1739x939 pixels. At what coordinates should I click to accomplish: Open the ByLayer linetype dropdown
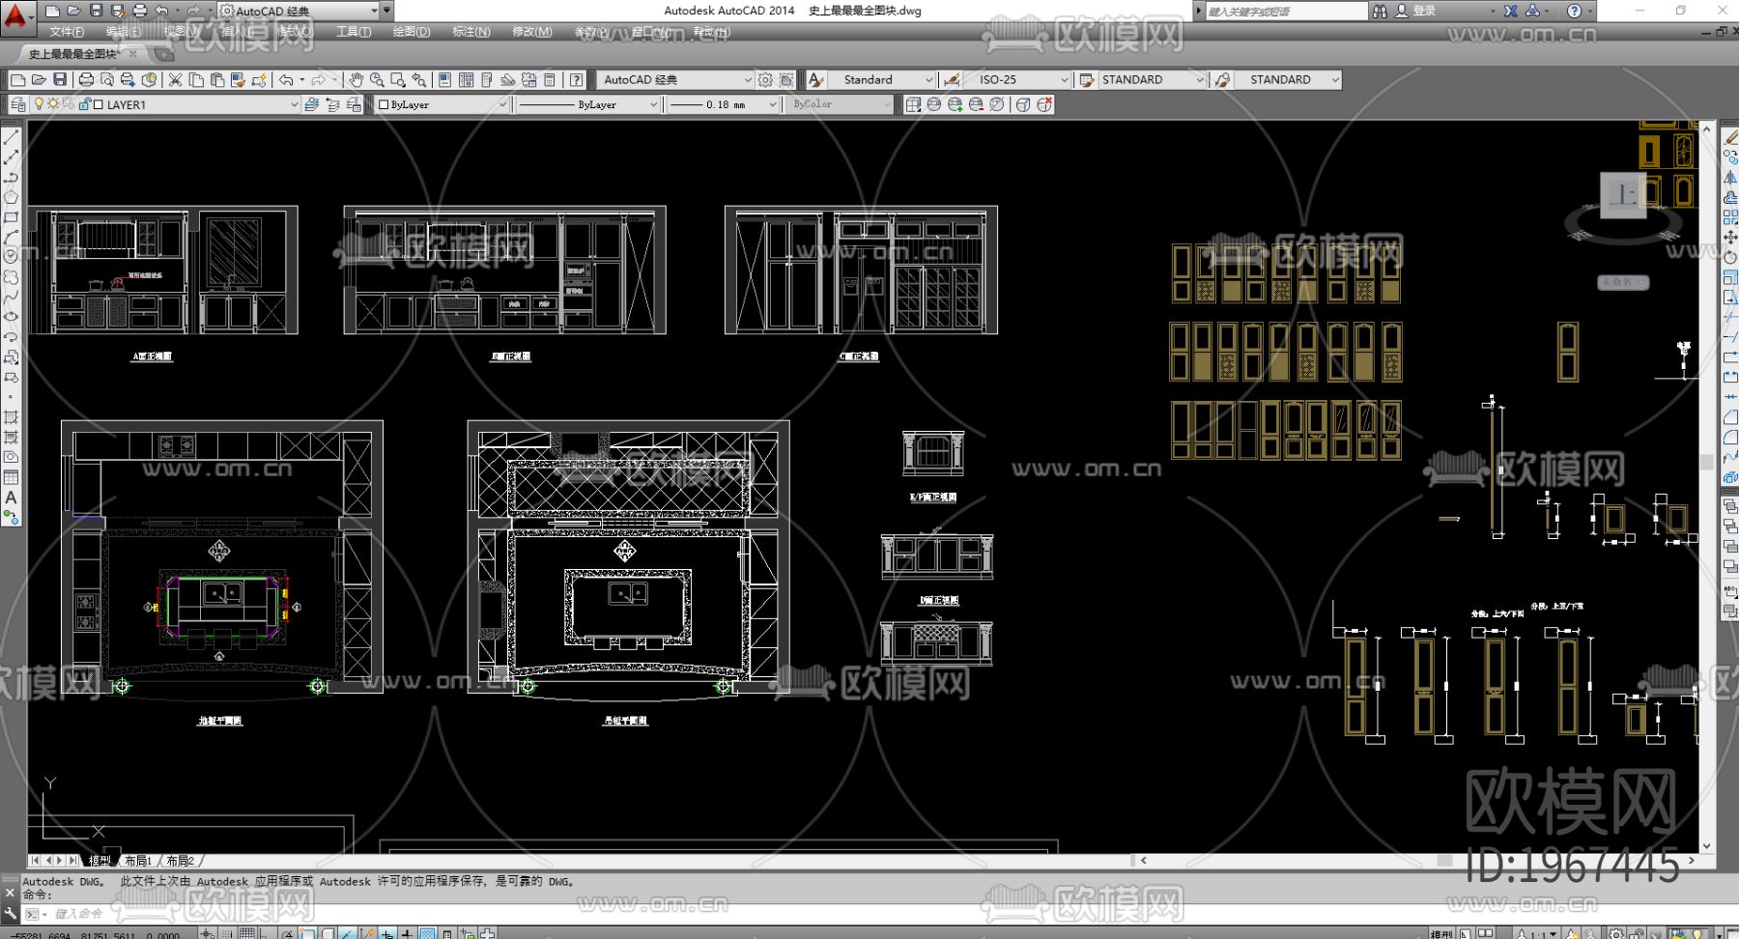pos(653,104)
